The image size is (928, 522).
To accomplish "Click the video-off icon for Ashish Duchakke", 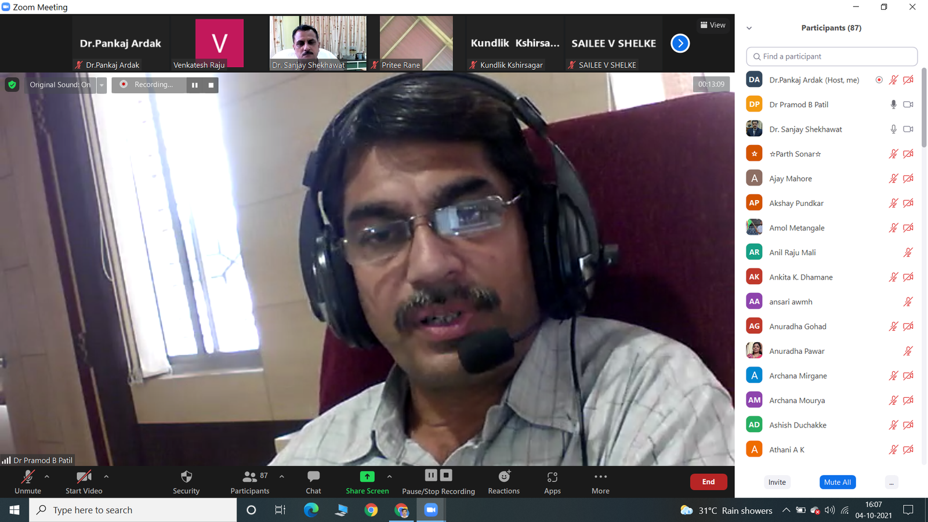I will pos(908,425).
